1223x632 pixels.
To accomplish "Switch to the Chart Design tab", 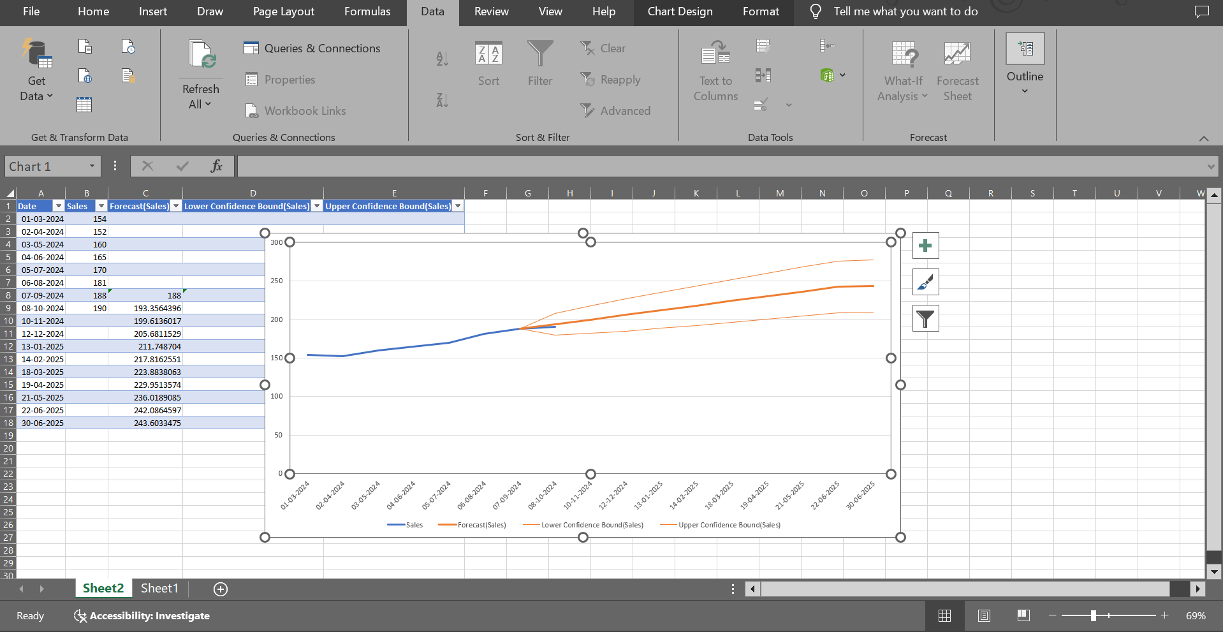I will click(x=680, y=11).
